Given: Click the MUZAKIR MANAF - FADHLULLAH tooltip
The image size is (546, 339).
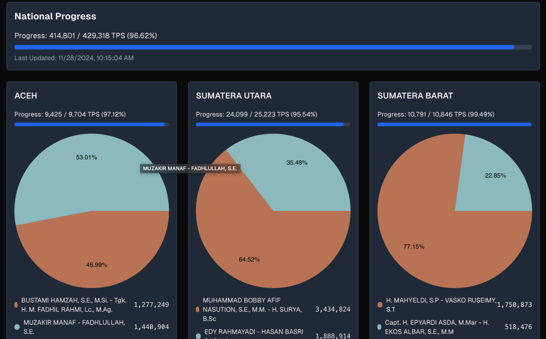Looking at the screenshot, I should pos(191,168).
